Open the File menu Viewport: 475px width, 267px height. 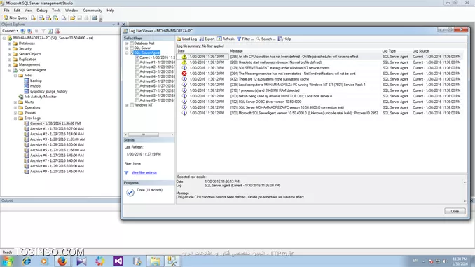coord(6,11)
